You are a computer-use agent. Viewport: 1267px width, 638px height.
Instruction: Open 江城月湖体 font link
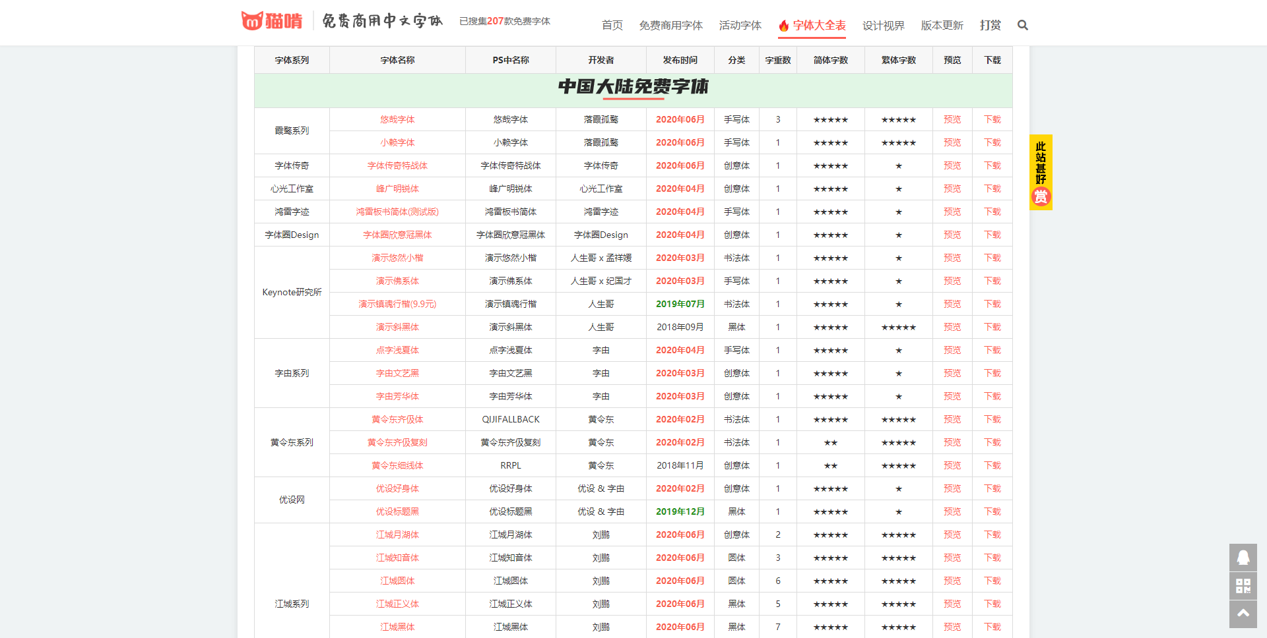click(397, 535)
